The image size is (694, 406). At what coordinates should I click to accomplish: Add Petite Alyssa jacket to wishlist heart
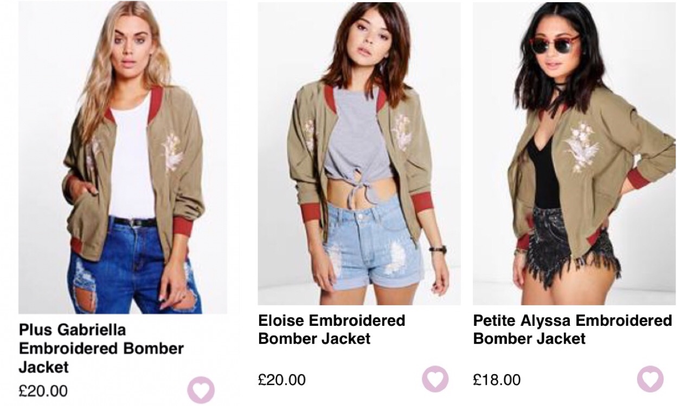650,379
